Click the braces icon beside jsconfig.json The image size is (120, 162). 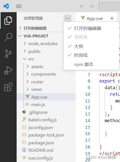24,127
